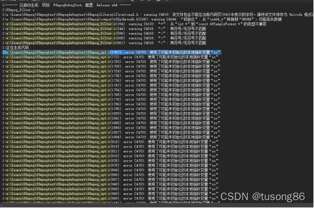This screenshot has height=208, width=314.
Task: Select the ffmpeg_opt.c(1880) error C4703 line
Action: (111, 123)
